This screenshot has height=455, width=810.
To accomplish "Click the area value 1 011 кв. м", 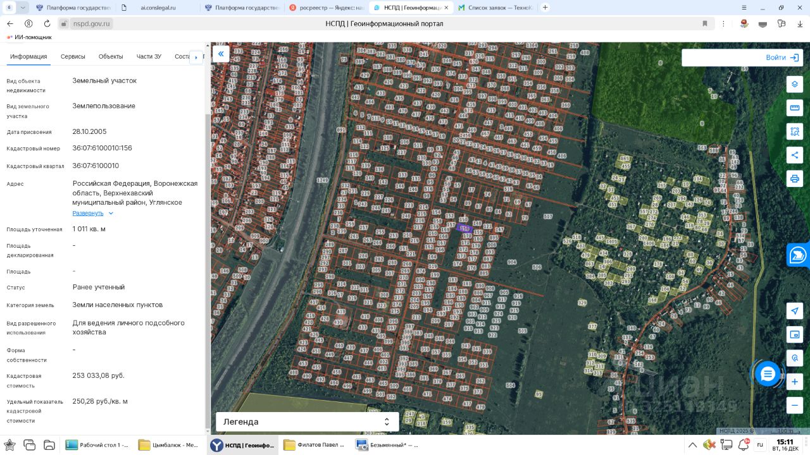I will tap(89, 229).
